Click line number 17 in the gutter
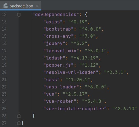This screenshot has height=127, width=139. 4,51
